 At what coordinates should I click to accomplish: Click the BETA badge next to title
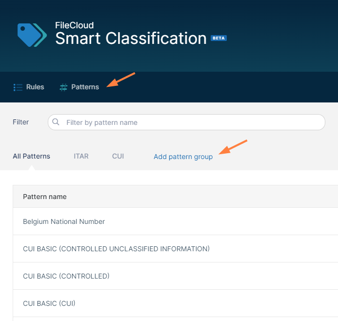[219, 38]
